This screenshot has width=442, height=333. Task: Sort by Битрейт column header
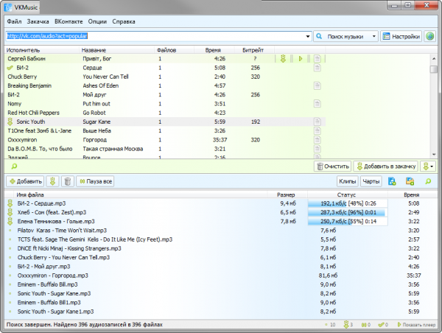(253, 50)
